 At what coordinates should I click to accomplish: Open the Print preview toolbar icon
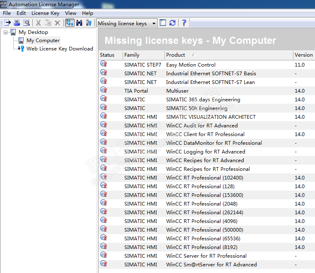(27, 23)
